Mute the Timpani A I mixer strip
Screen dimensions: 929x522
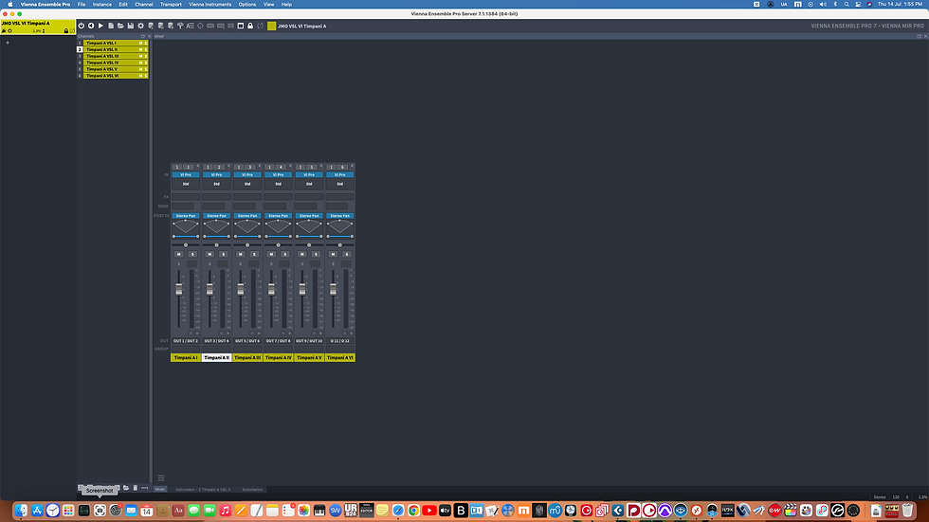pos(178,254)
